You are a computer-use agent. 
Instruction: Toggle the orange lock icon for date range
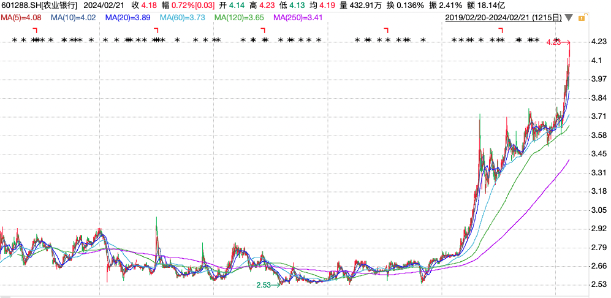(x=582, y=18)
